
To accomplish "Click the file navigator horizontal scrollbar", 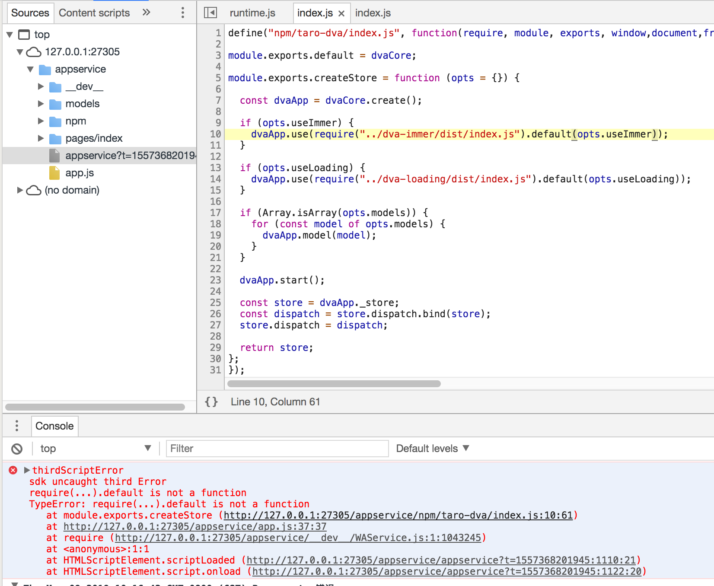I will [95, 407].
